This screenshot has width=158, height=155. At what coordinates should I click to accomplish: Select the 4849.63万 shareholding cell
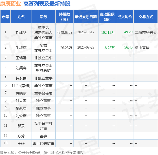[x=64, y=32]
